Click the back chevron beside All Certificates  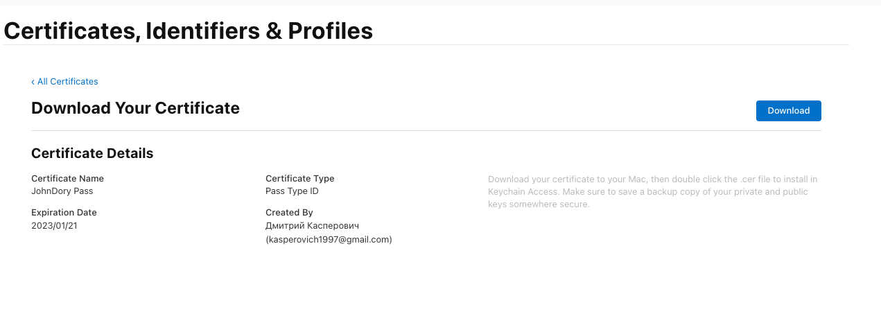pyautogui.click(x=33, y=82)
